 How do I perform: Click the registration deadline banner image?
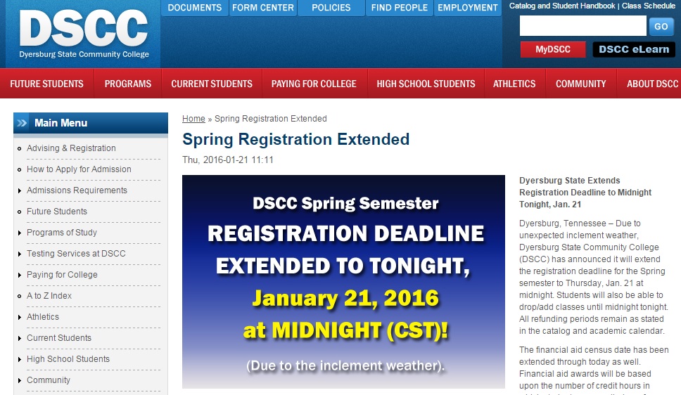(x=343, y=282)
